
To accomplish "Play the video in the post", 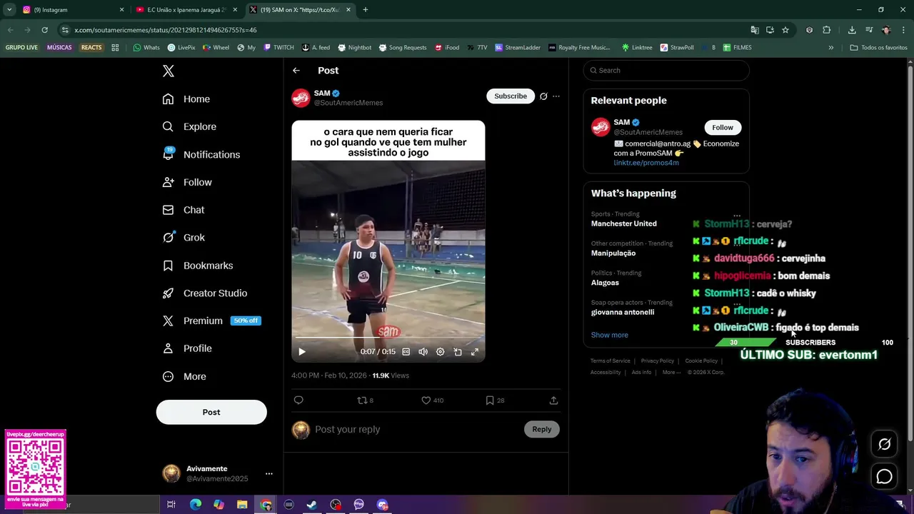I will click(x=302, y=351).
